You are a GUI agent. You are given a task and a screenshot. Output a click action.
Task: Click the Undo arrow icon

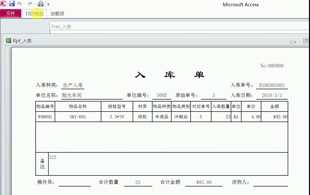coord(19,4)
